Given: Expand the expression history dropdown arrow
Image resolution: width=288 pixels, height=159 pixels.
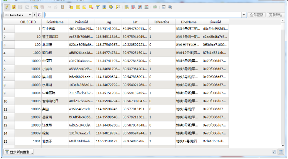Looking at the screenshot, I should point(244,15).
